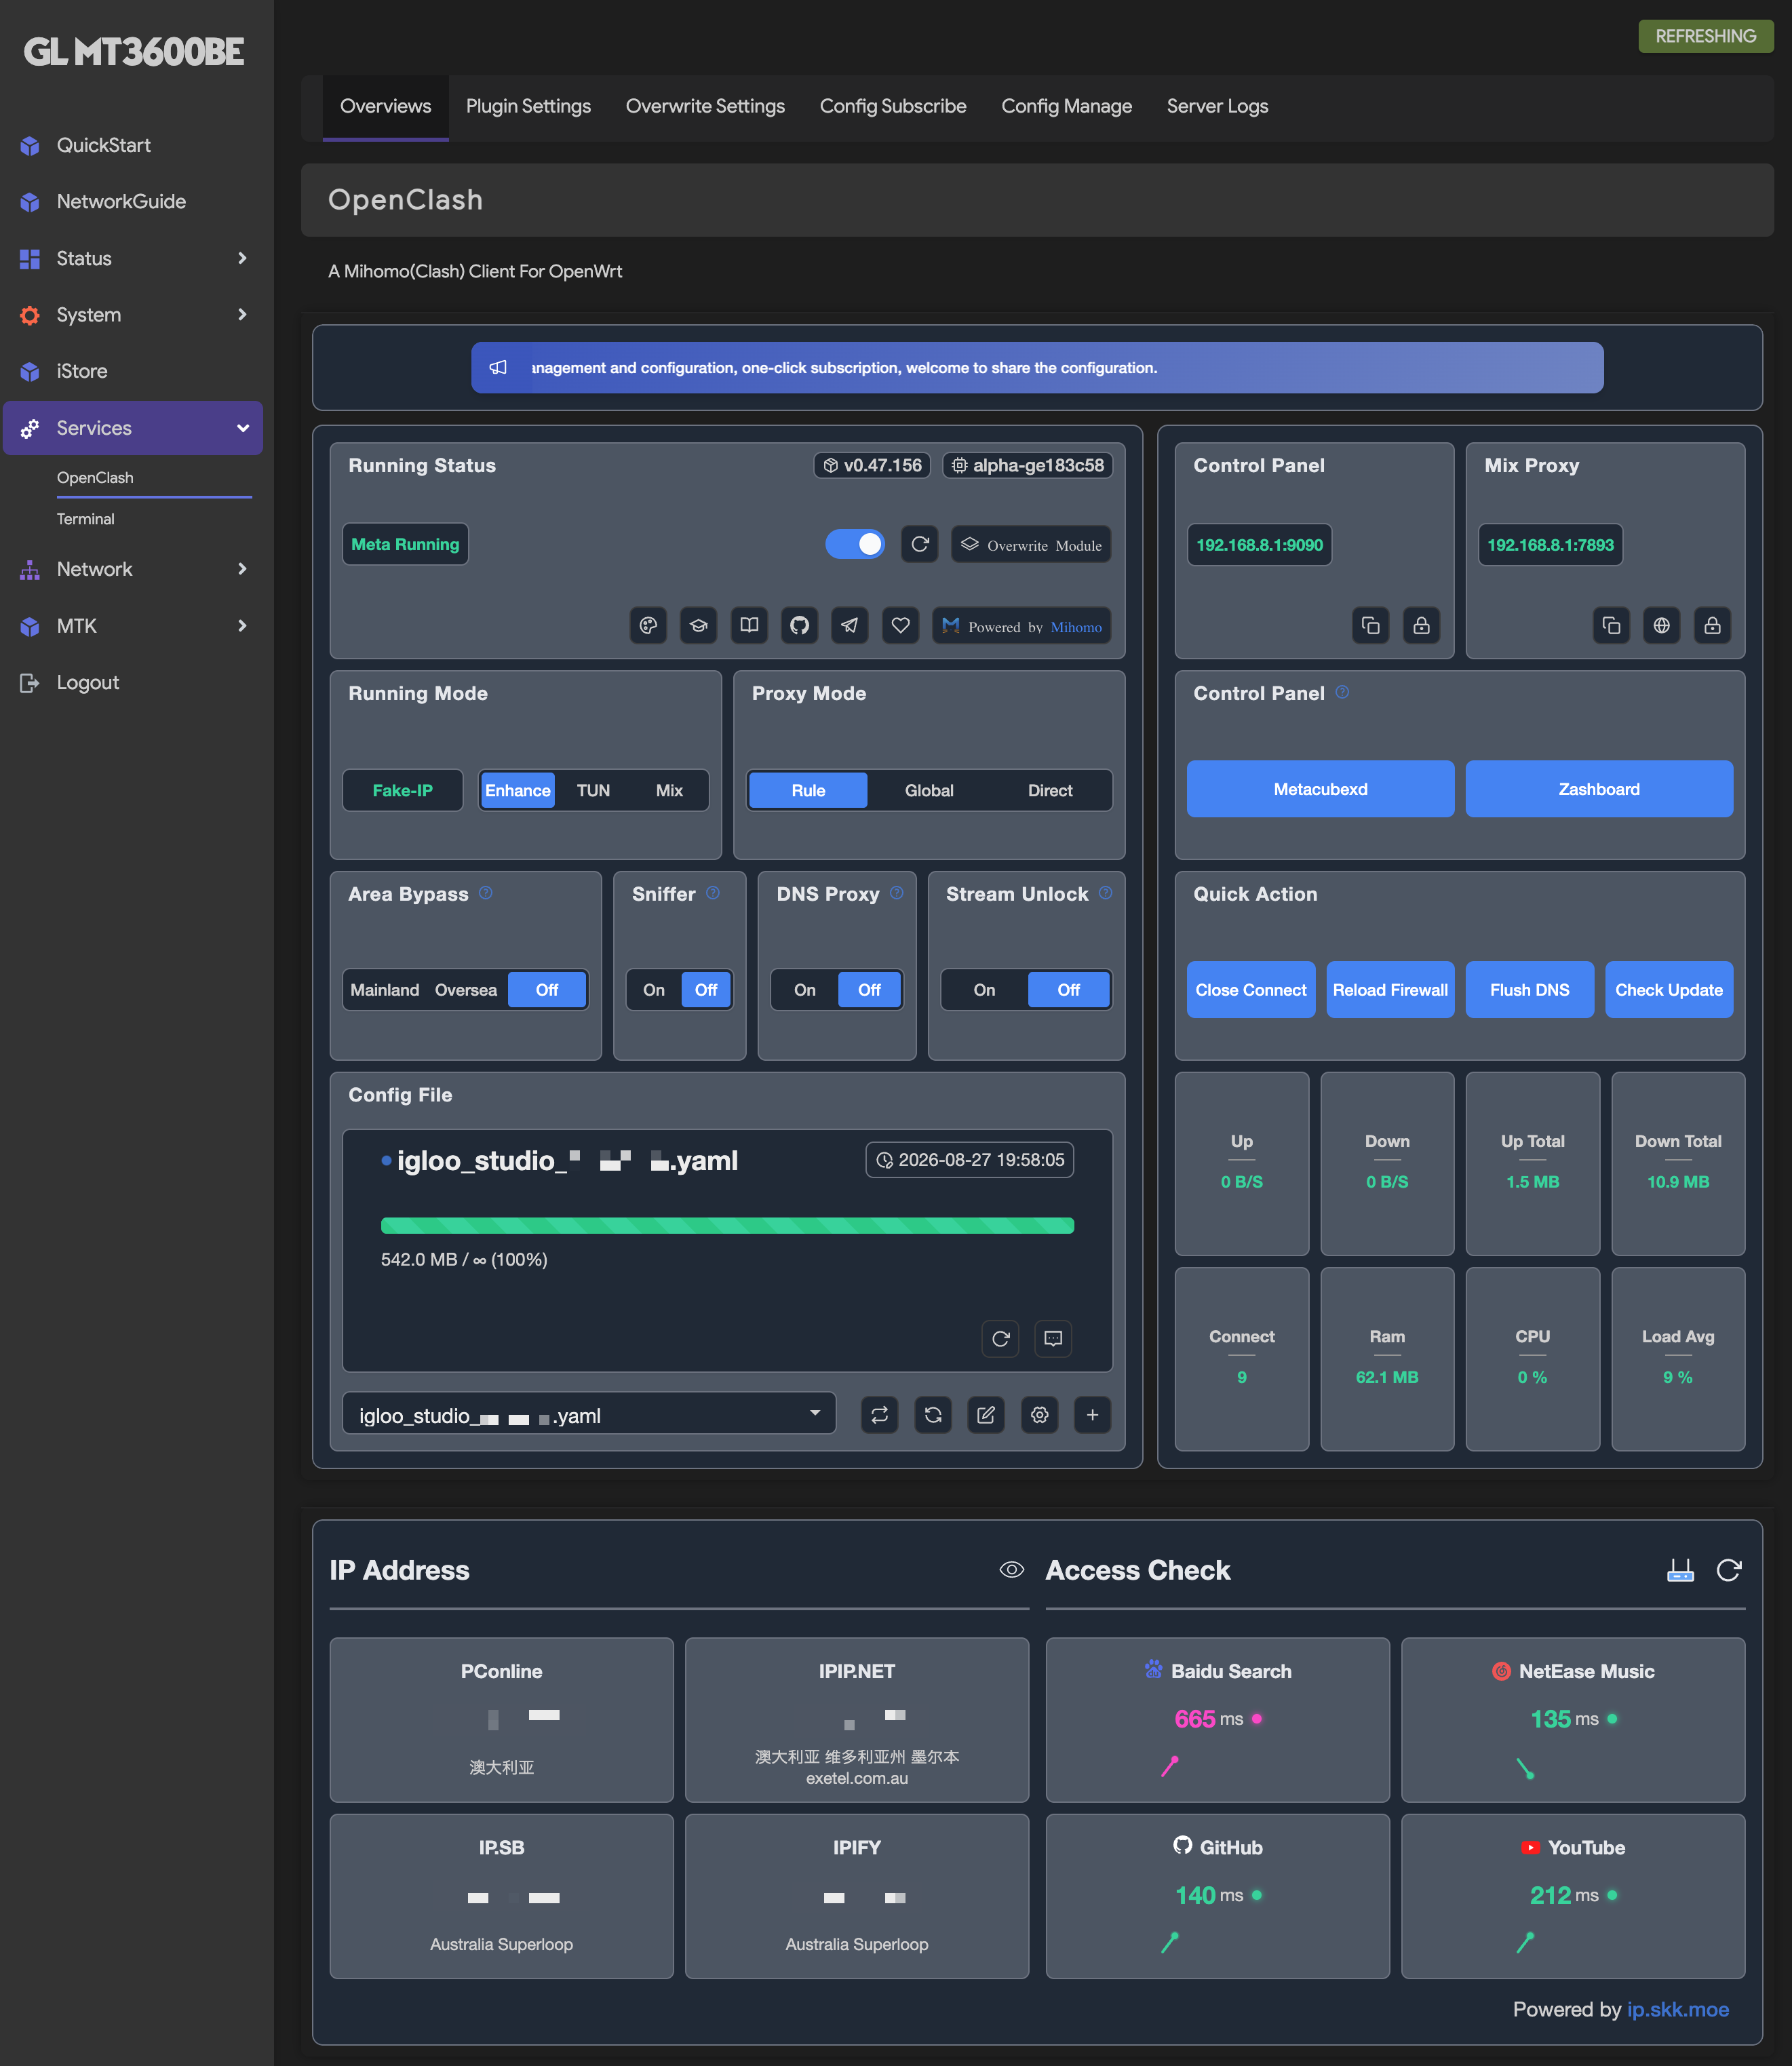Viewport: 1792px width, 2066px height.
Task: Open the Metacubexd control panel
Action: (x=1320, y=789)
